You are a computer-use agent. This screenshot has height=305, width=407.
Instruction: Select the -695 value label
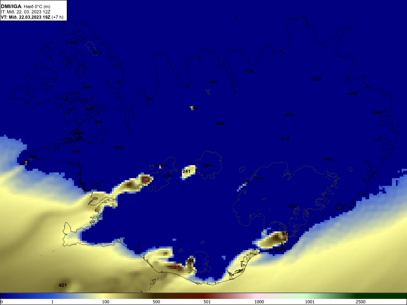click(x=168, y=176)
